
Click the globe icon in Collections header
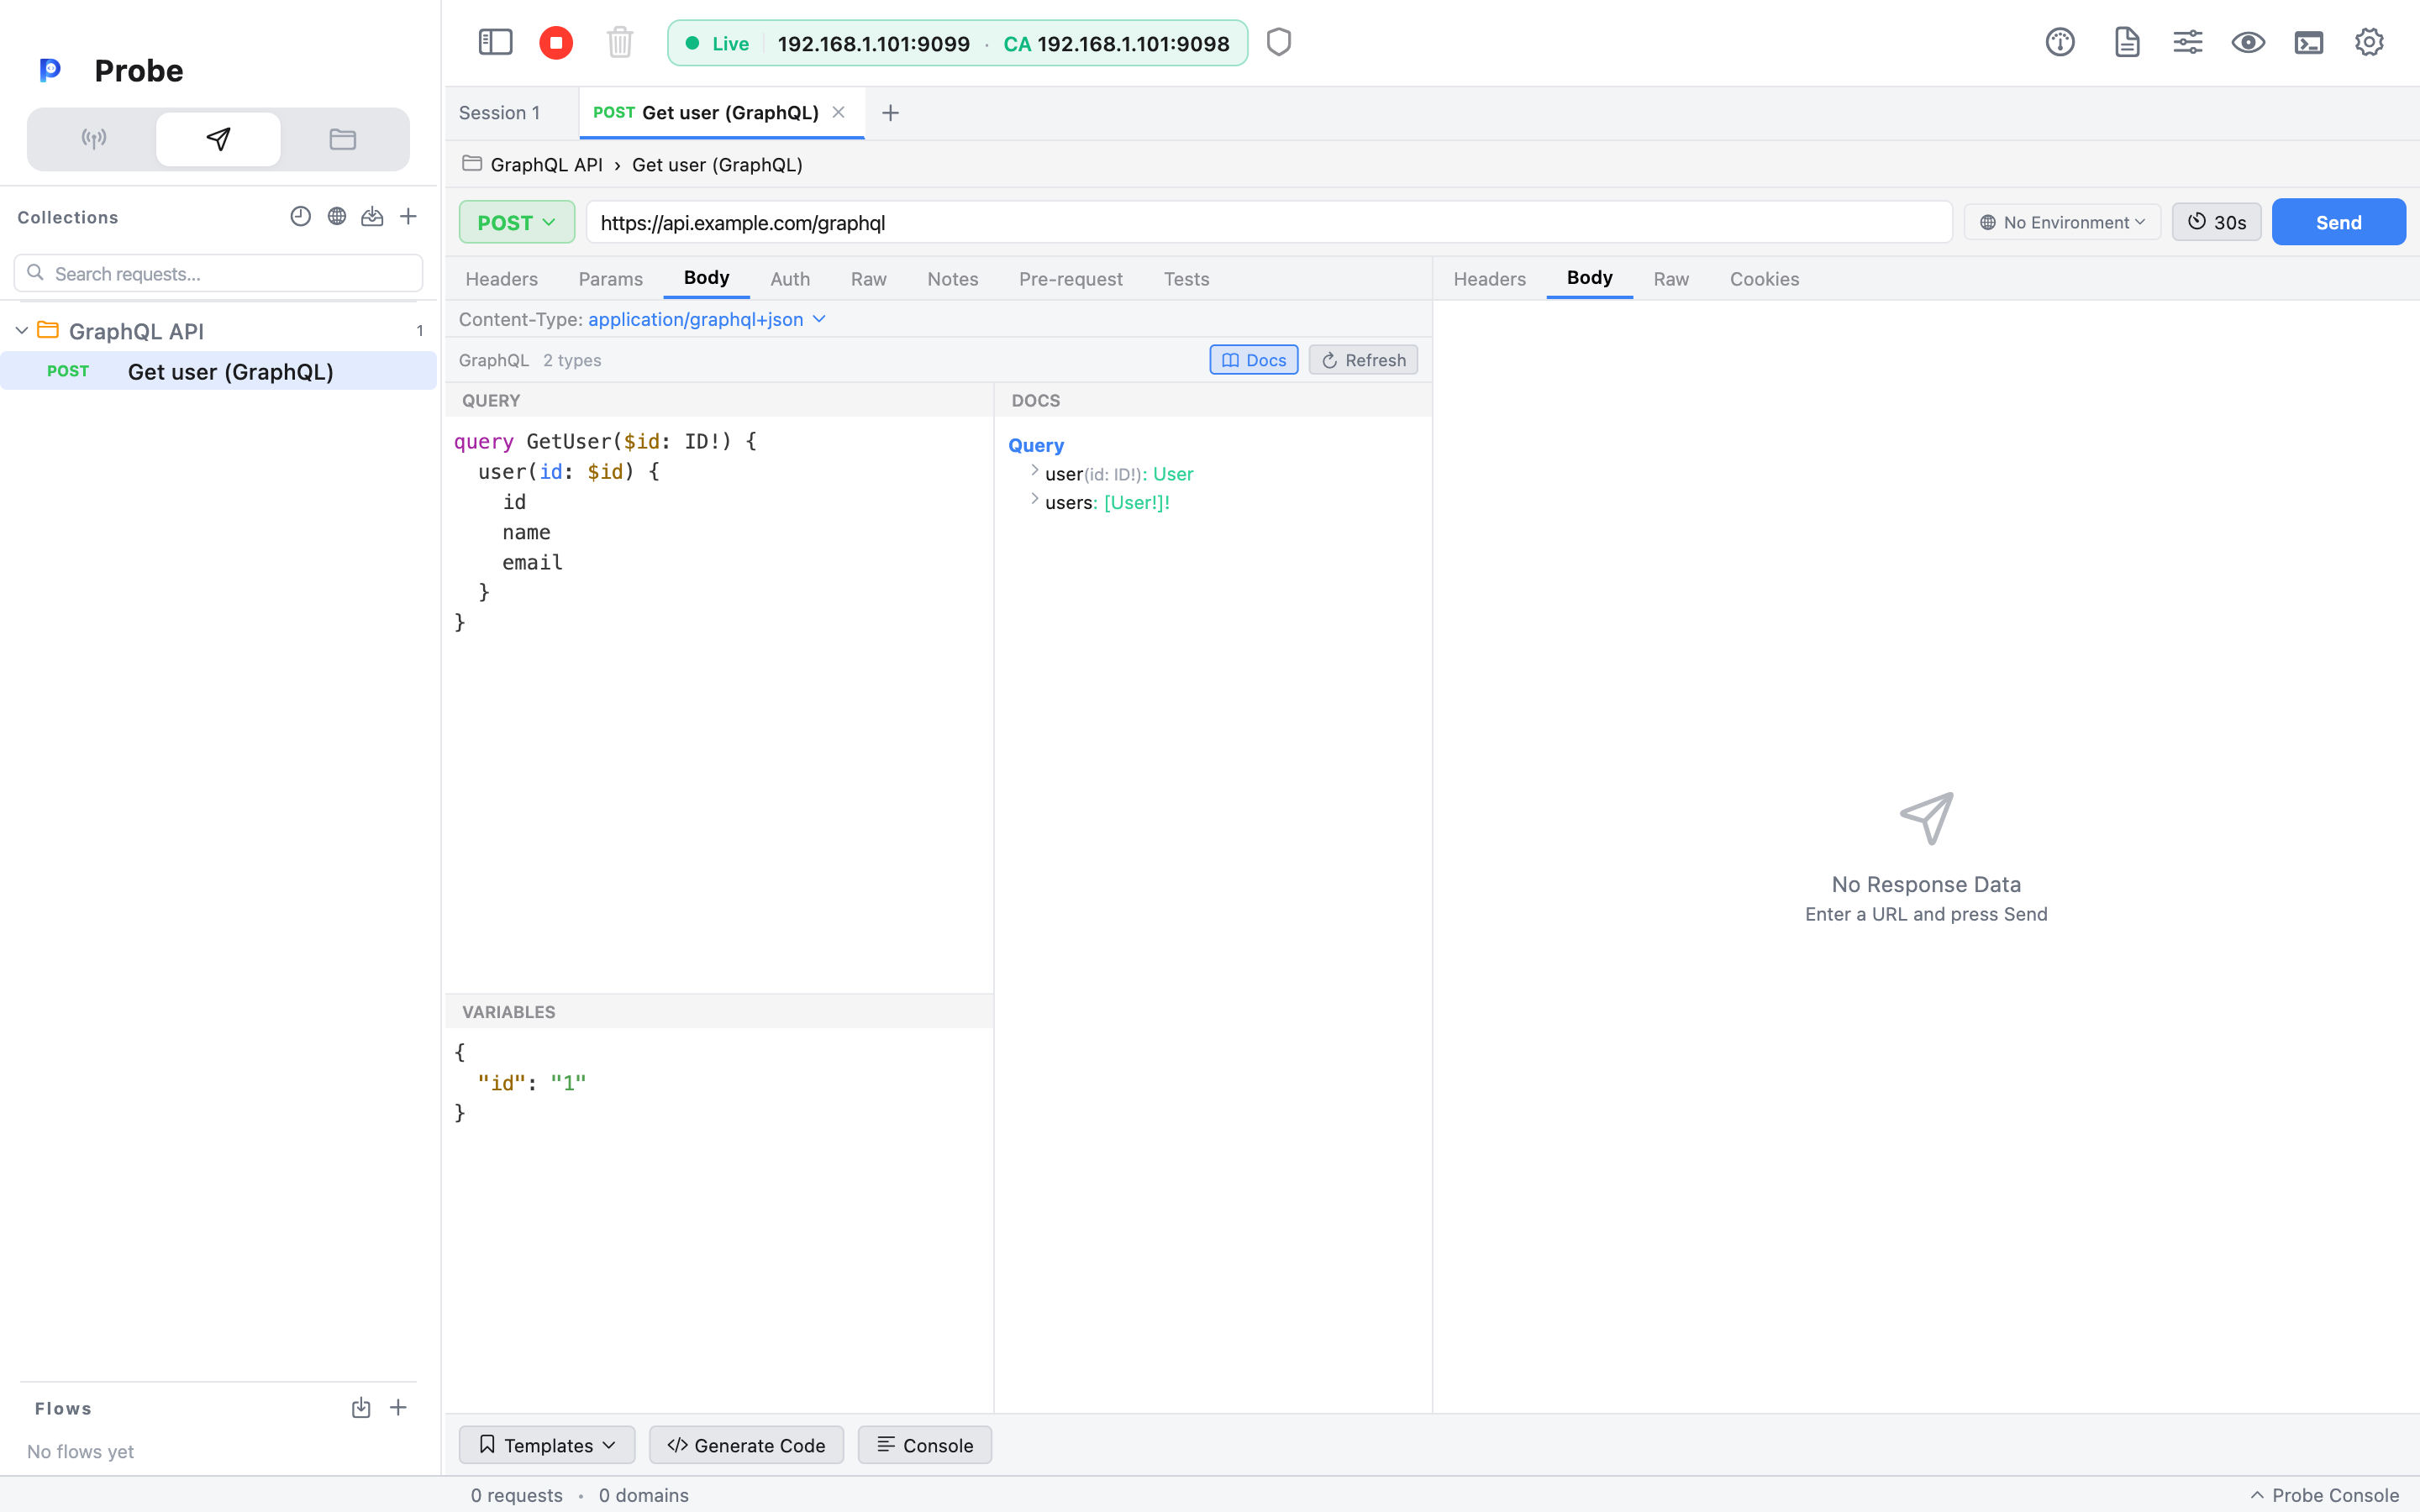pos(337,216)
